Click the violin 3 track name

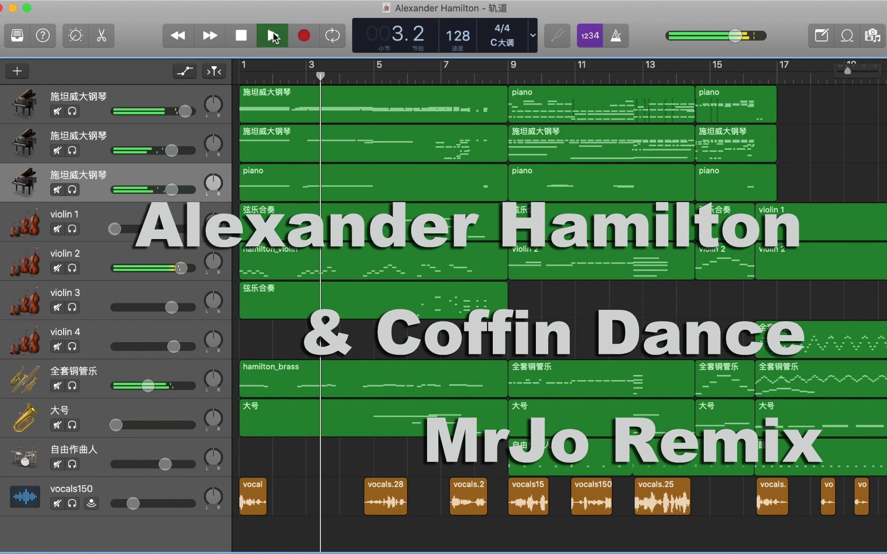pos(65,292)
